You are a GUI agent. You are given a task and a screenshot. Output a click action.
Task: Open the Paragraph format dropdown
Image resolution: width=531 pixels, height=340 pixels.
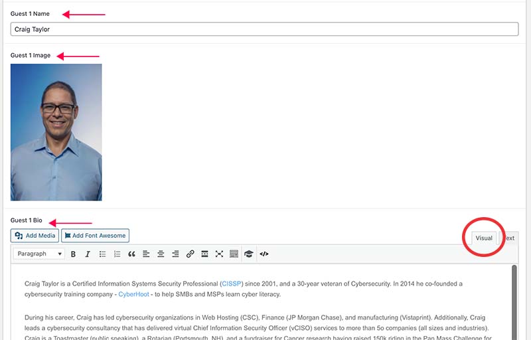[x=40, y=254]
